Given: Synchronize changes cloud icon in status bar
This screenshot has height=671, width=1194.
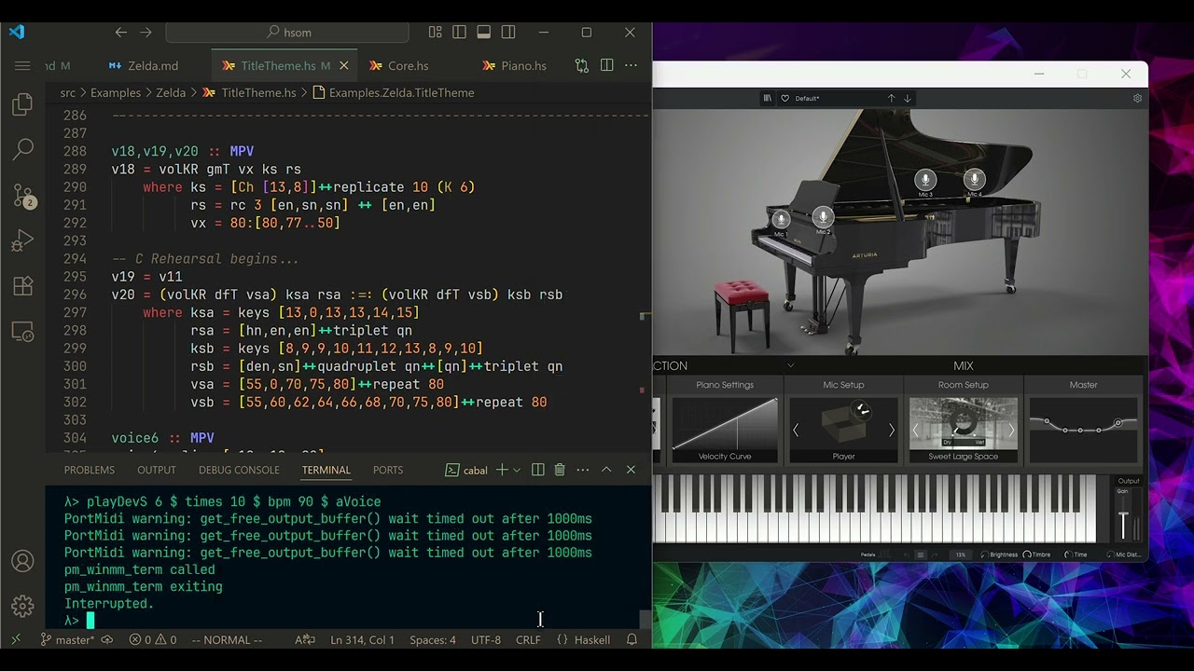Looking at the screenshot, I should (107, 639).
